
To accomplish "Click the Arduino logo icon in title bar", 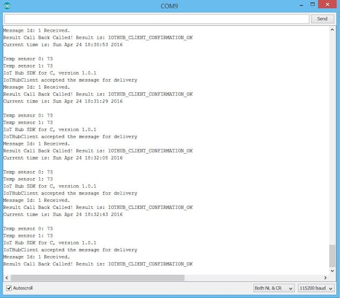I will coord(7,6).
